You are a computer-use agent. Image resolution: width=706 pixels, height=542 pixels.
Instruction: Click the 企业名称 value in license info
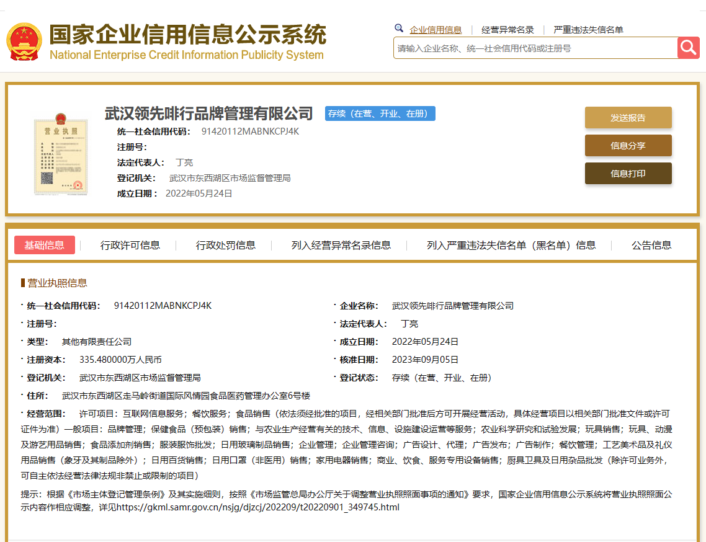click(452, 306)
